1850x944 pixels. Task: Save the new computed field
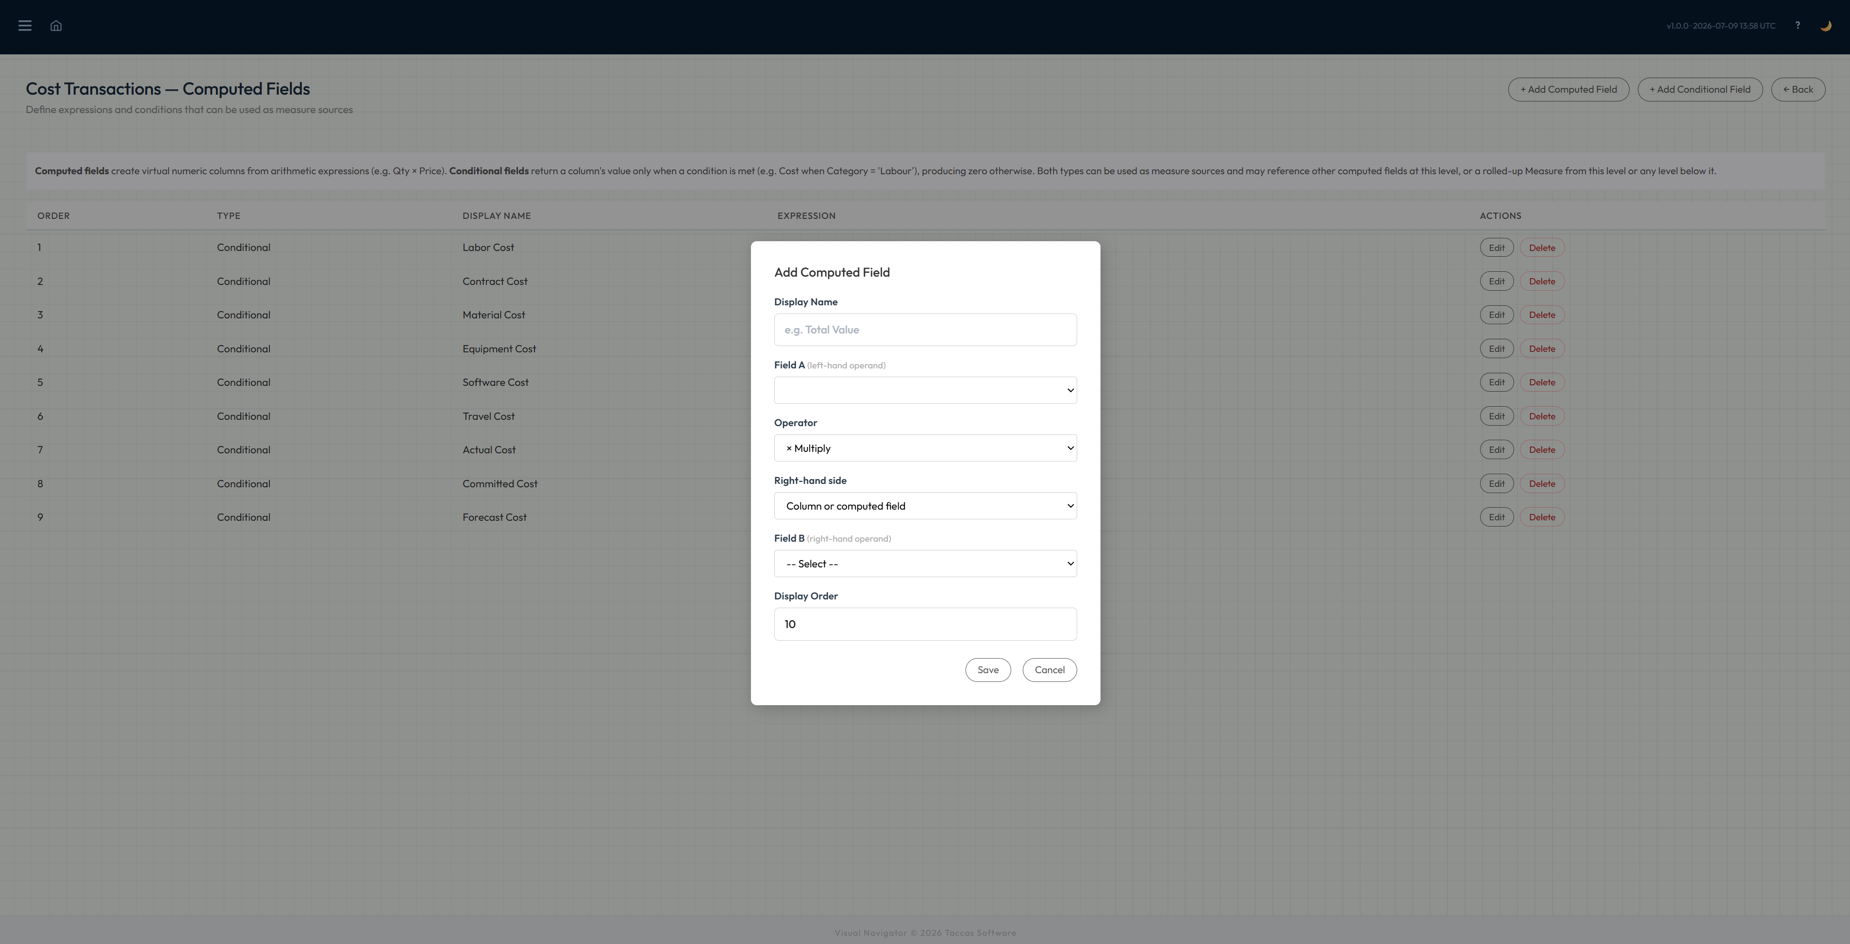(987, 670)
